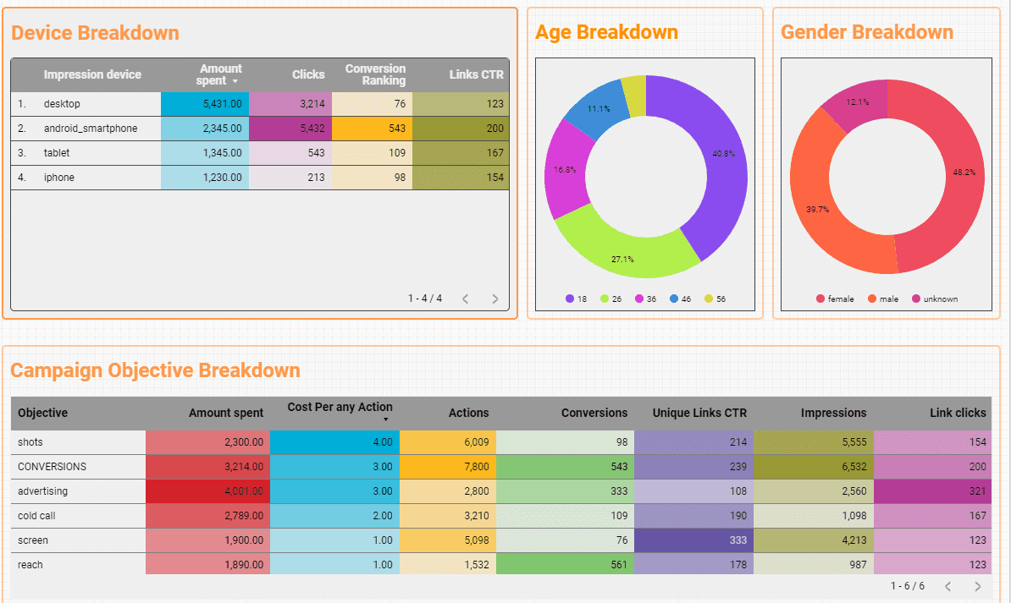The image size is (1011, 603).
Task: Go to next page in Campaign Objective table
Action: [x=977, y=586]
